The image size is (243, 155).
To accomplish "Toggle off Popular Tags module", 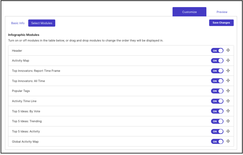I will [x=217, y=91].
